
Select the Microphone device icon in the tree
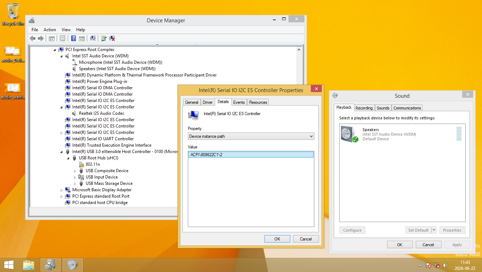(74, 62)
